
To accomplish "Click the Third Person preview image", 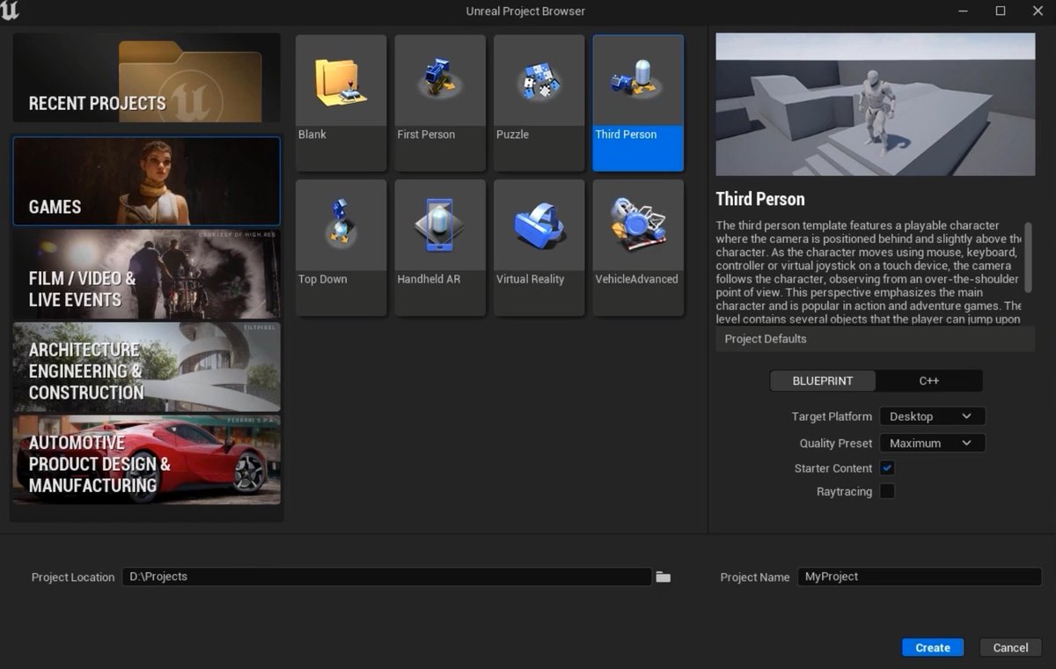I will pos(876,105).
